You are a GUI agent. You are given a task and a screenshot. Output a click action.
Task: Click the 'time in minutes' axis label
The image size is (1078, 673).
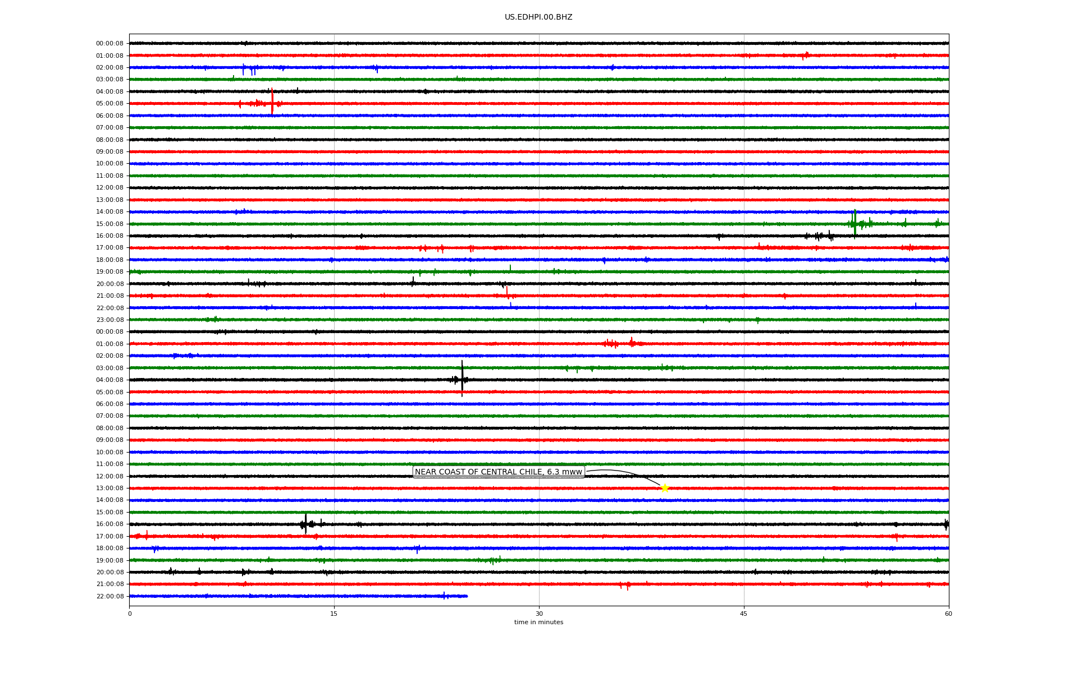pyautogui.click(x=538, y=623)
